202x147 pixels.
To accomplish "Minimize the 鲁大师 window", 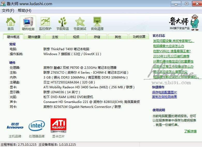I will tap(176, 4).
